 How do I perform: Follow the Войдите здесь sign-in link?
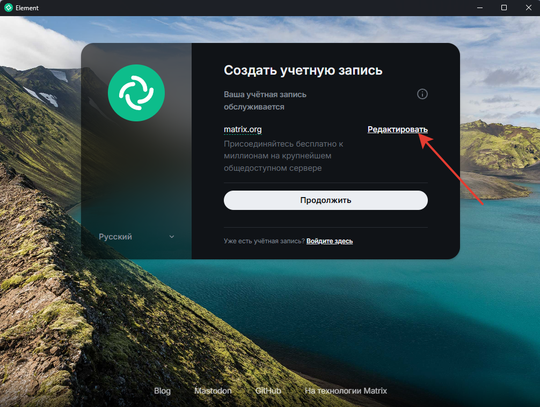click(x=330, y=241)
